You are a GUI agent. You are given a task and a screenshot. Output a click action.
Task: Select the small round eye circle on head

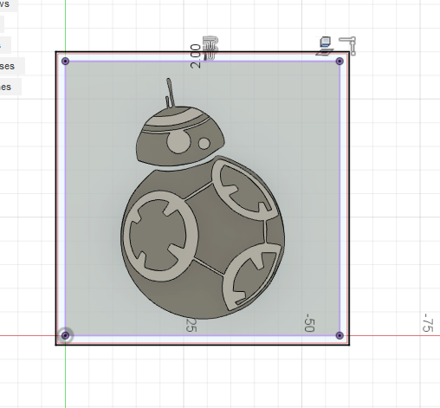point(204,144)
